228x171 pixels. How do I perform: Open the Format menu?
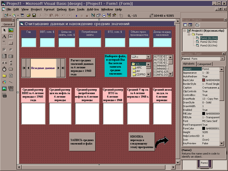49,9
